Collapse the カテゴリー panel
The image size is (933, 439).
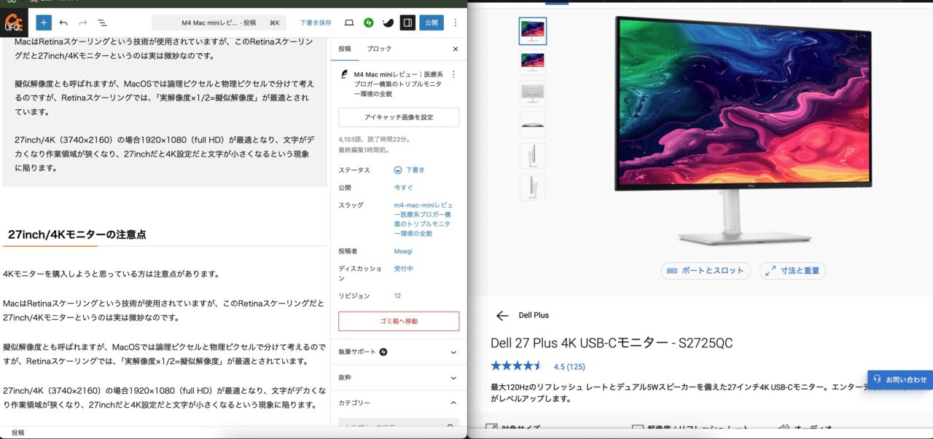pos(399,403)
